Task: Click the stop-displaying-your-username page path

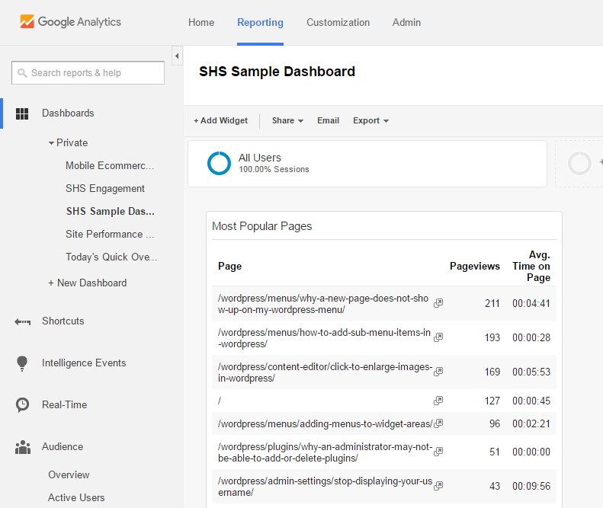Action: pyautogui.click(x=326, y=487)
